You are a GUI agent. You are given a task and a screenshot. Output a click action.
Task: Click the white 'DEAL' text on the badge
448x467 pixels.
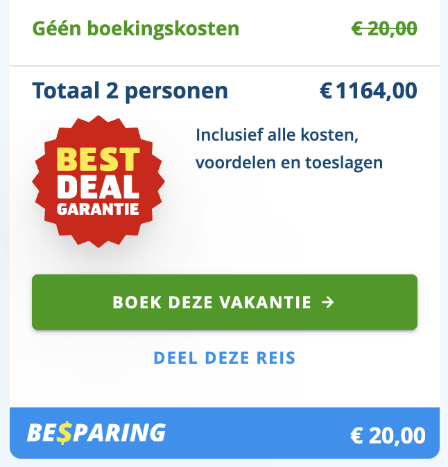click(98, 185)
